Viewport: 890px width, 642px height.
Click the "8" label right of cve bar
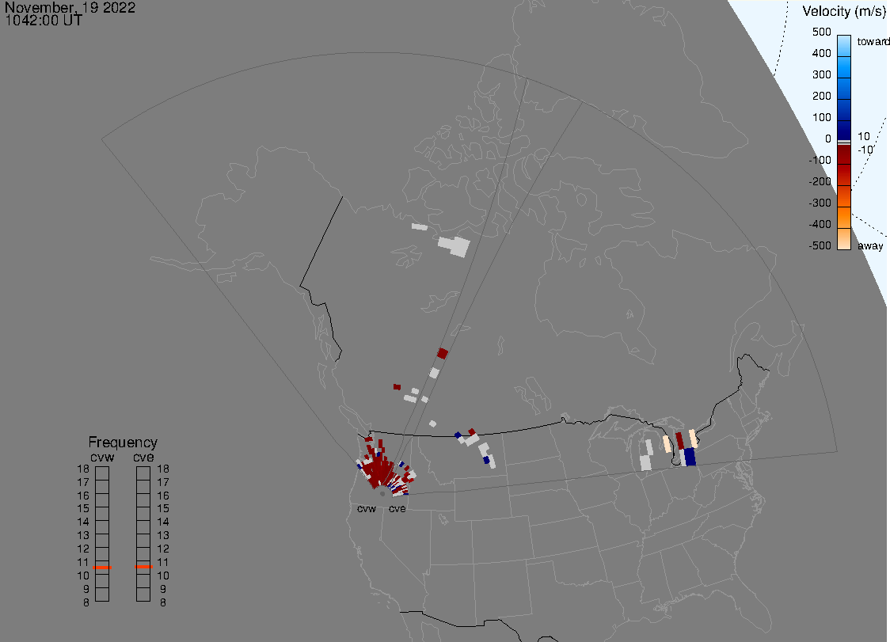coord(163,603)
